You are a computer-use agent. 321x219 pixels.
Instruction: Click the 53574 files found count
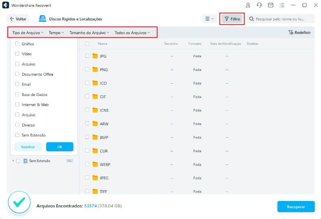click(x=90, y=206)
